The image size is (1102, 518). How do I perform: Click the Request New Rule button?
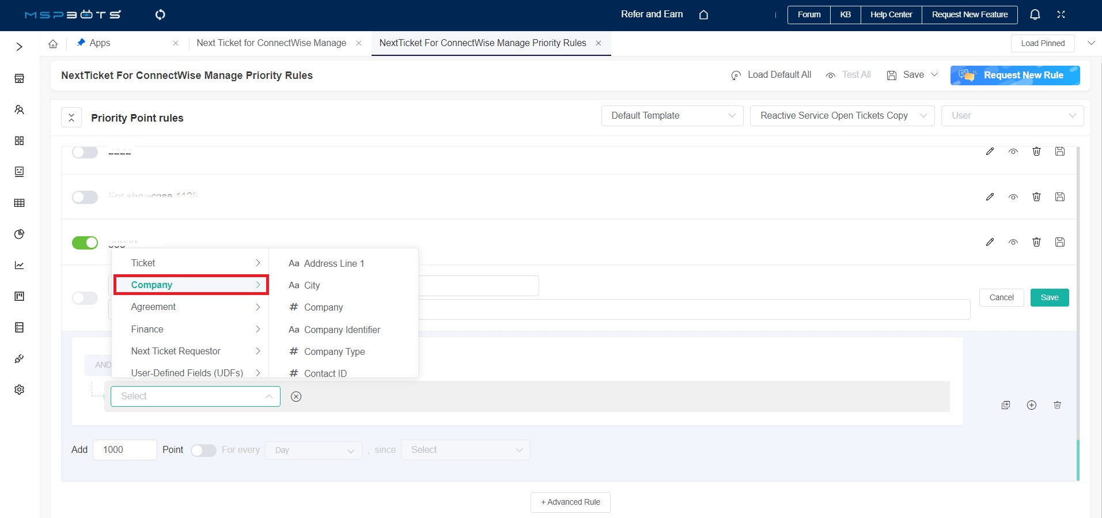point(1014,75)
